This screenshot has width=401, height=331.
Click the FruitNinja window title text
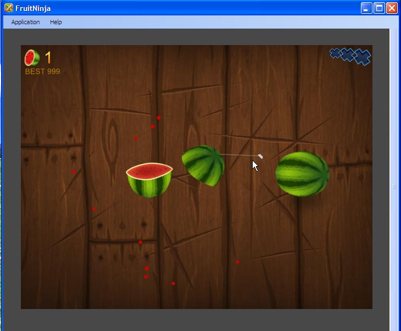pyautogui.click(x=33, y=8)
